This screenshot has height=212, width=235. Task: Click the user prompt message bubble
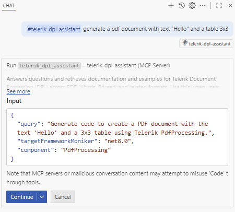(x=127, y=29)
